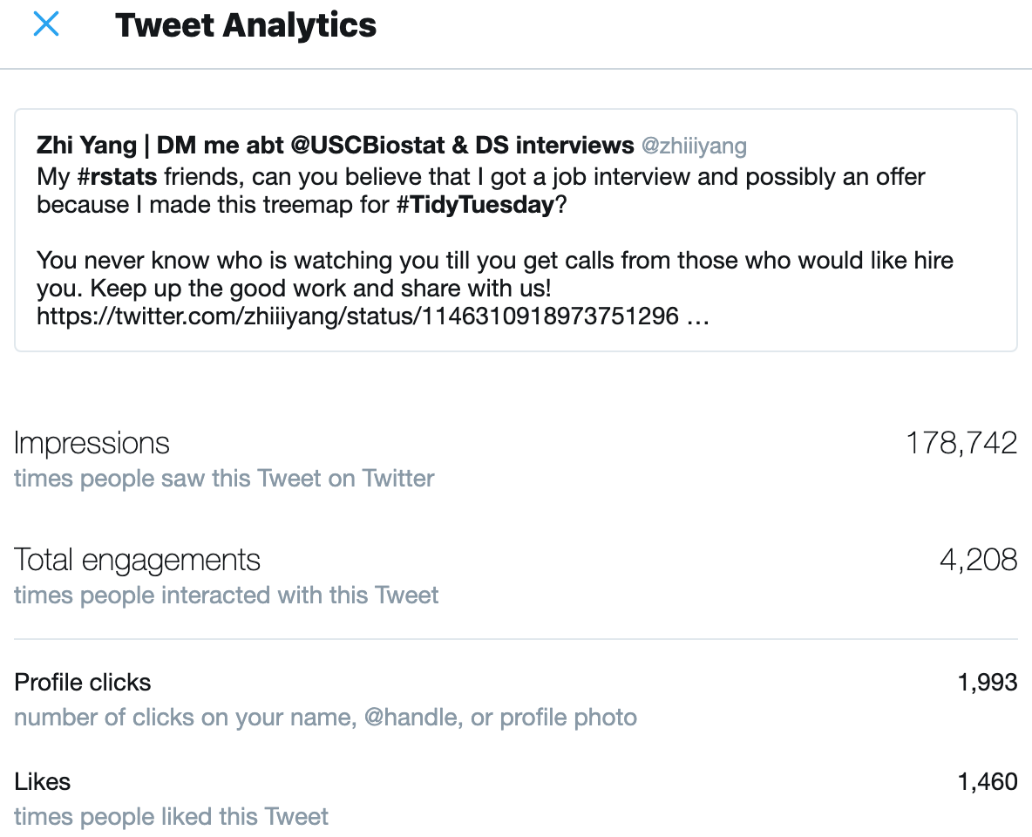Select the Profile clicks row label
Screen dimensions: 1032x837
[82, 683]
